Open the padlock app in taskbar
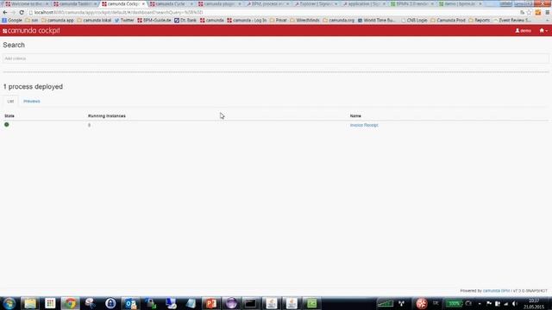Image resolution: width=552 pixels, height=310 pixels. [x=110, y=303]
